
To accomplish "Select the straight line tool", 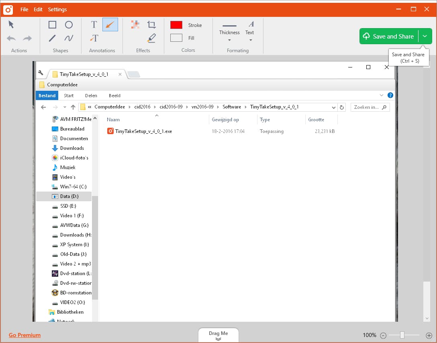I will [52, 38].
